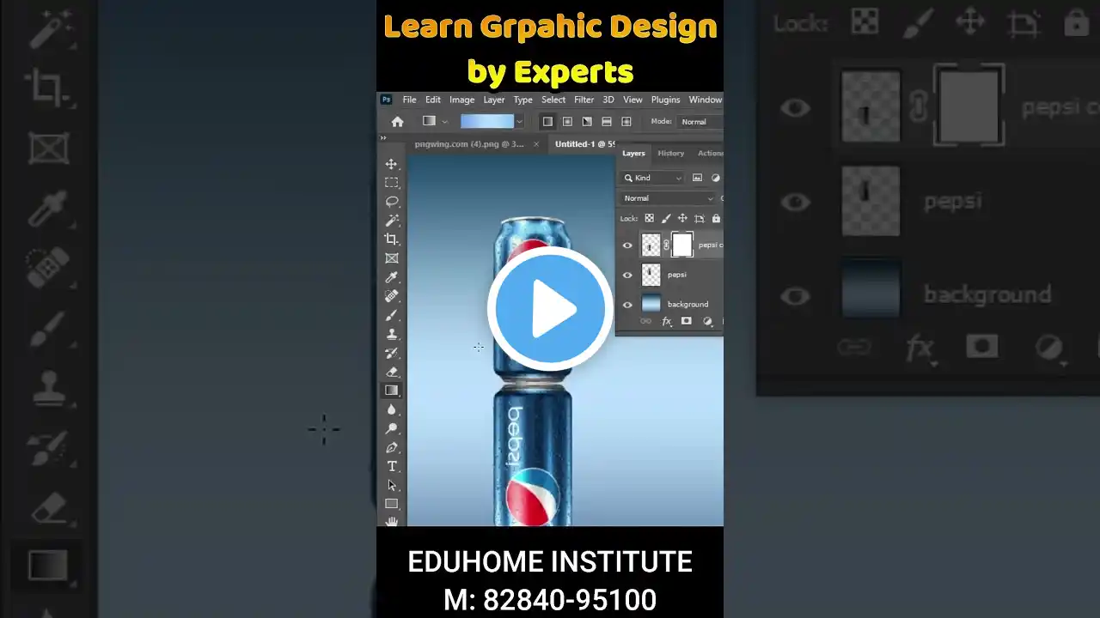Image resolution: width=1100 pixels, height=618 pixels.
Task: Switch to the History panel tab
Action: click(x=671, y=154)
